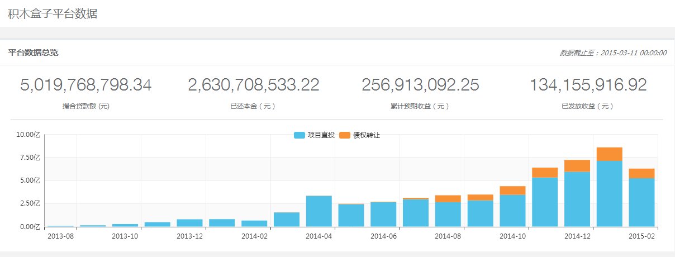
Task: Click the 撮合贷款额 (元) label
Action: (x=86, y=106)
